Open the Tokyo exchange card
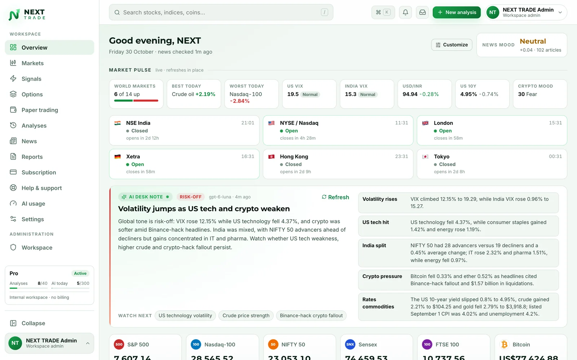577x360 pixels. click(x=492, y=164)
